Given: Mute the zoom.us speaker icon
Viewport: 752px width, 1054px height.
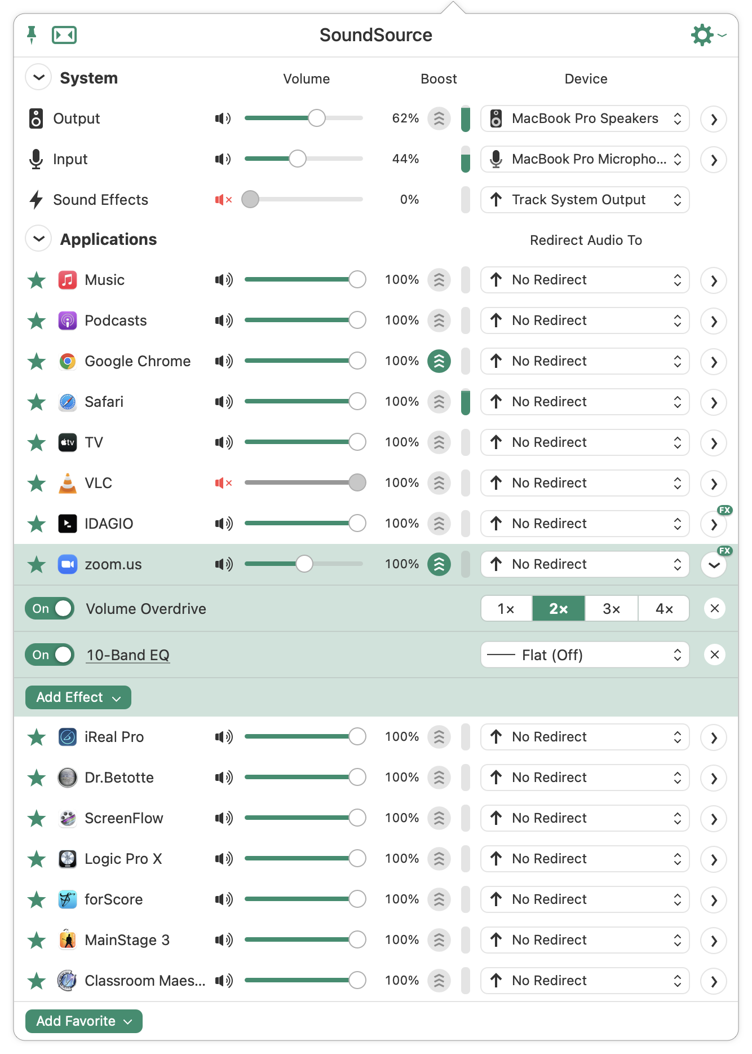Looking at the screenshot, I should 224,564.
